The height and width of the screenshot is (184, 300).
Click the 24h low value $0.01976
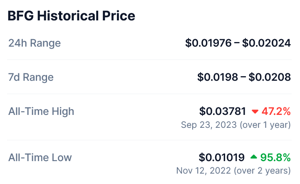[x=208, y=43]
